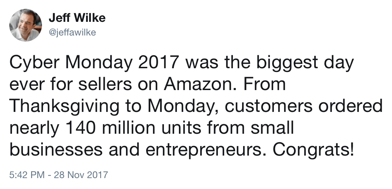
Task: Click the word "Congrats!" in tweet
Action: click(313, 149)
